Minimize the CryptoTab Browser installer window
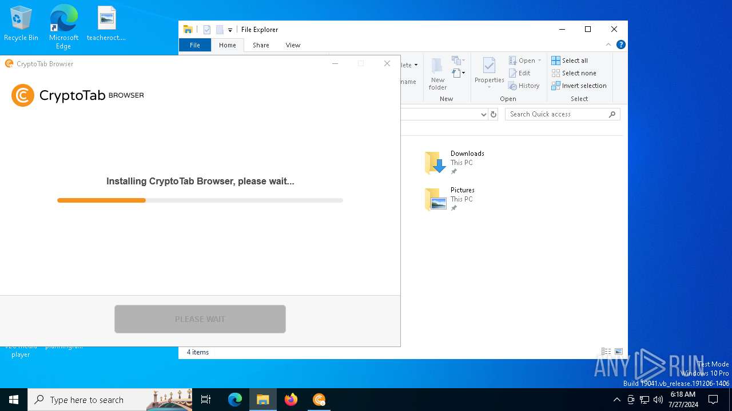This screenshot has width=732, height=411. click(x=336, y=63)
